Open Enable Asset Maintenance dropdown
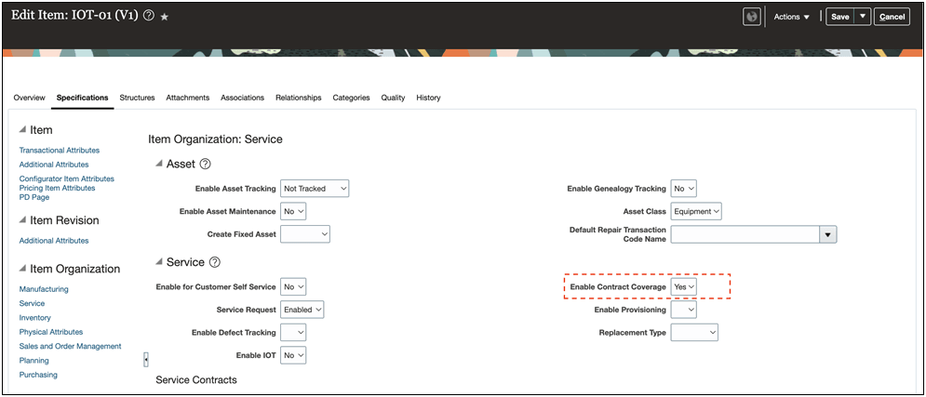Viewport: 926px width, 397px height. pos(293,211)
